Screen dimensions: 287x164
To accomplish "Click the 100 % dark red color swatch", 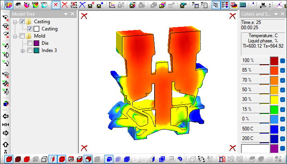I will click(274, 61).
